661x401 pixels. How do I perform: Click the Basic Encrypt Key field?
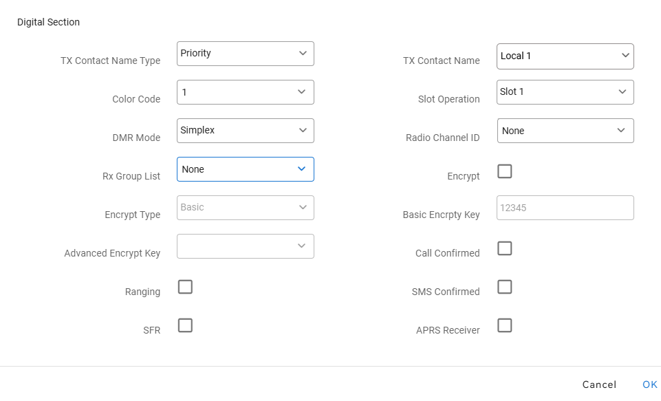click(565, 208)
